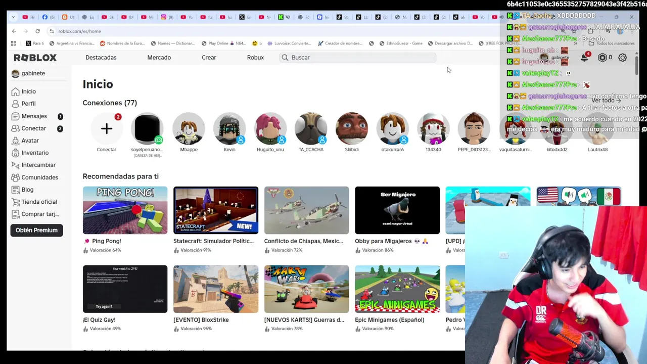Open Descargar archivo bookmark
The image size is (647, 364).
pyautogui.click(x=449, y=43)
